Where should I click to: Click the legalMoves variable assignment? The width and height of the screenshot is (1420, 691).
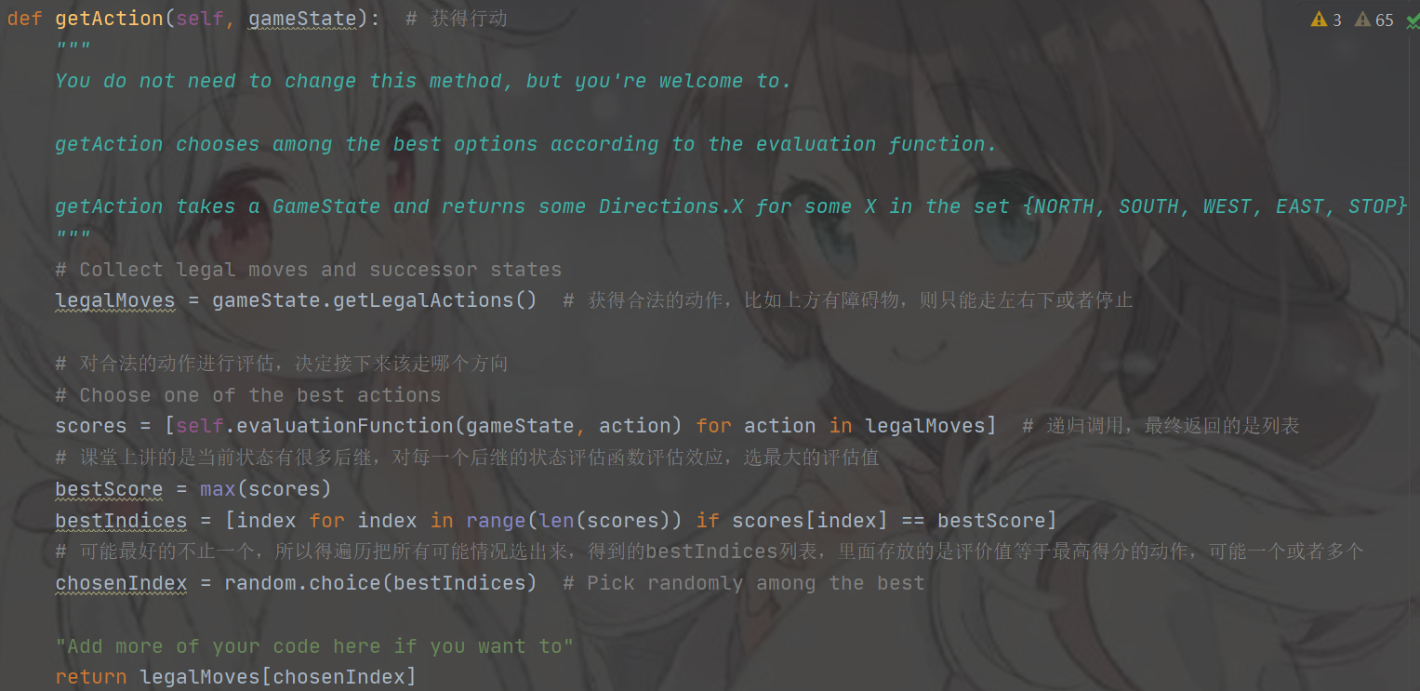(x=115, y=300)
